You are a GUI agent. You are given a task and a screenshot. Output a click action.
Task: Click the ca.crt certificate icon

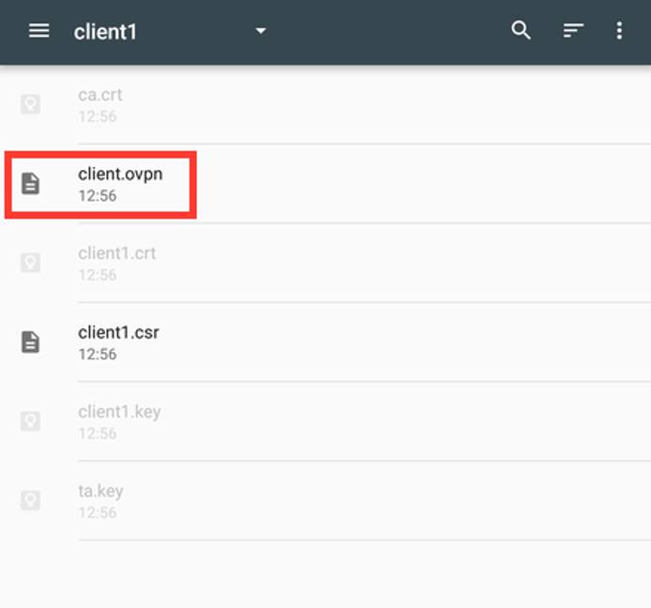31,103
